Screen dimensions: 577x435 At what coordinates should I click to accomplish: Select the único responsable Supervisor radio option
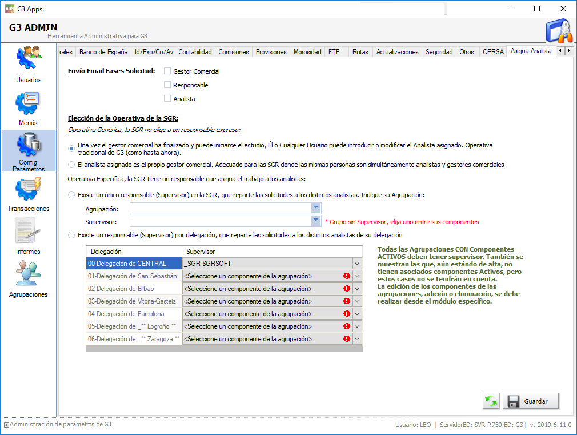71,195
